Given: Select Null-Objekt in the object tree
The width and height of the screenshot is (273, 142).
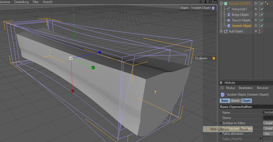Looking at the screenshot, I should click(x=236, y=31).
